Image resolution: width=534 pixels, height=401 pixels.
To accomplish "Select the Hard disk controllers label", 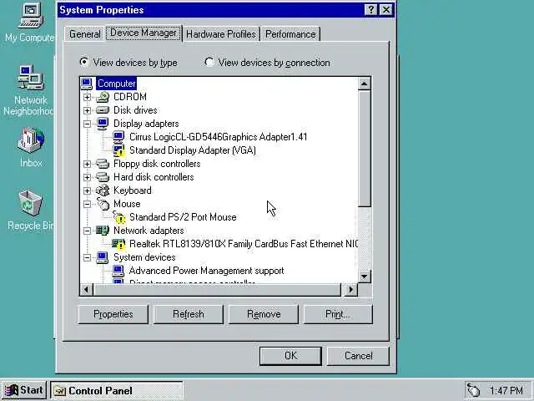I will click(x=154, y=177).
